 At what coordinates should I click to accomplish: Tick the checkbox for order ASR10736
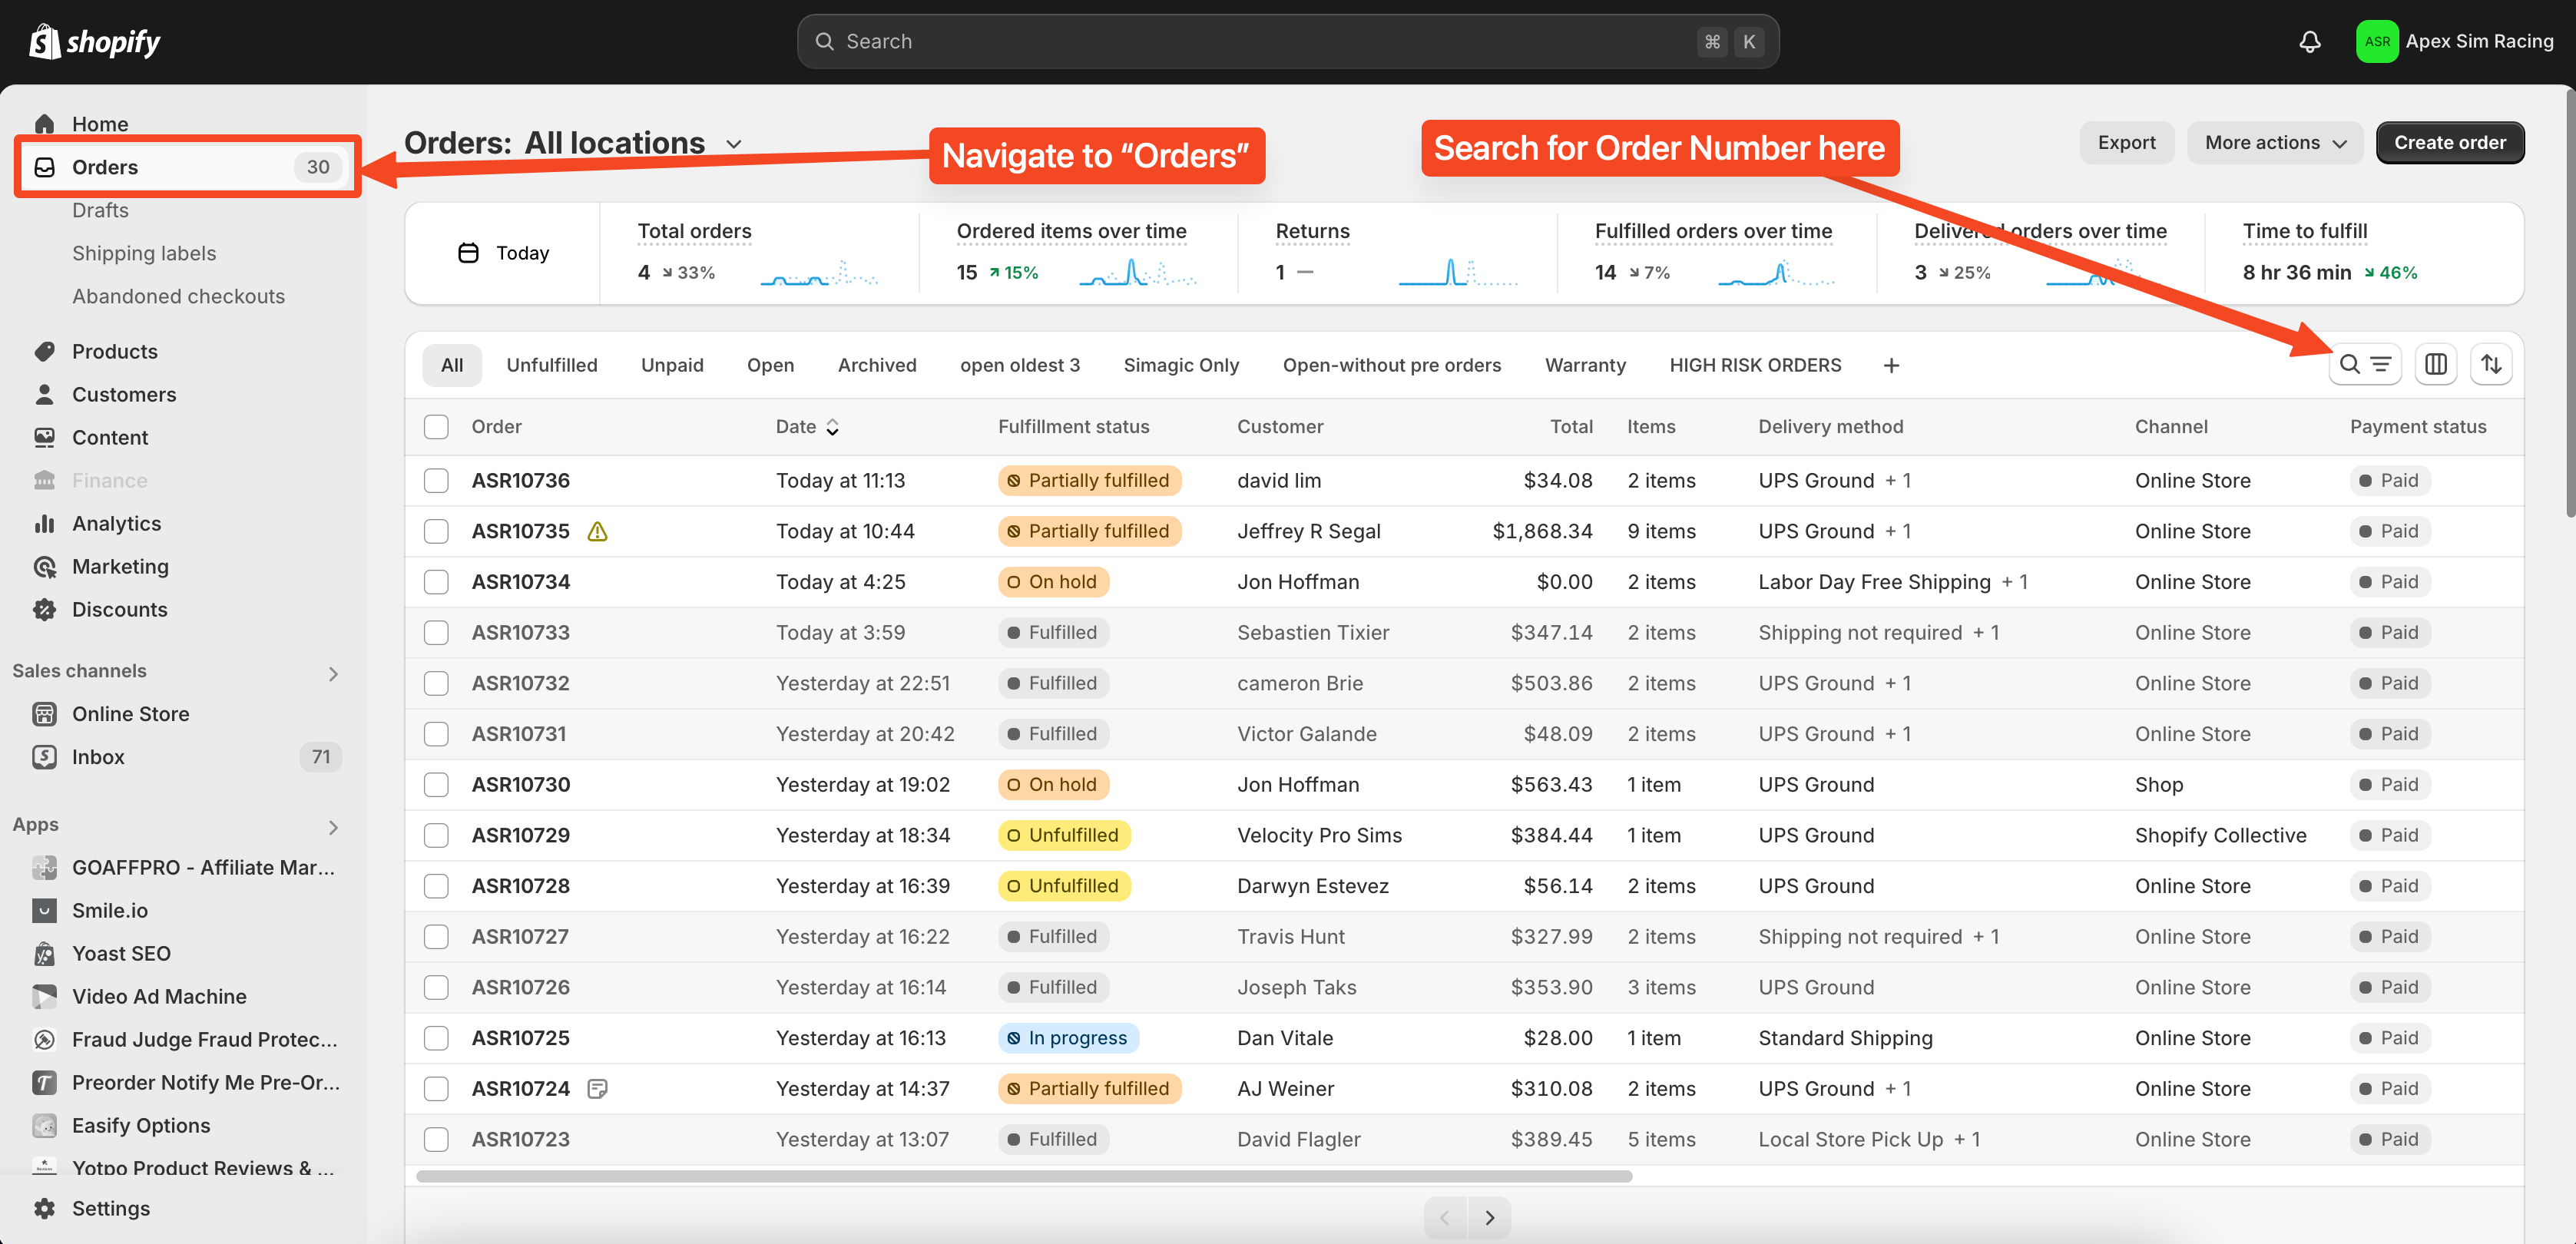436,480
